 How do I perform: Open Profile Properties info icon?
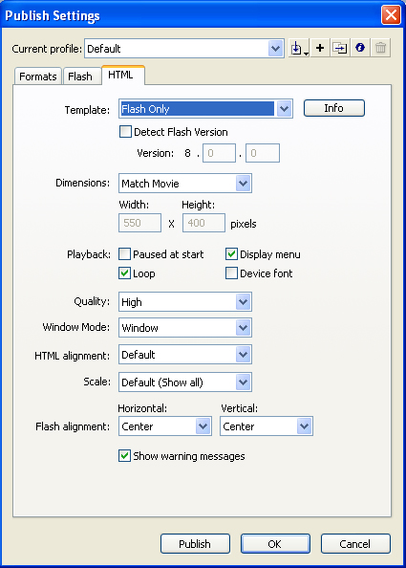[x=360, y=48]
